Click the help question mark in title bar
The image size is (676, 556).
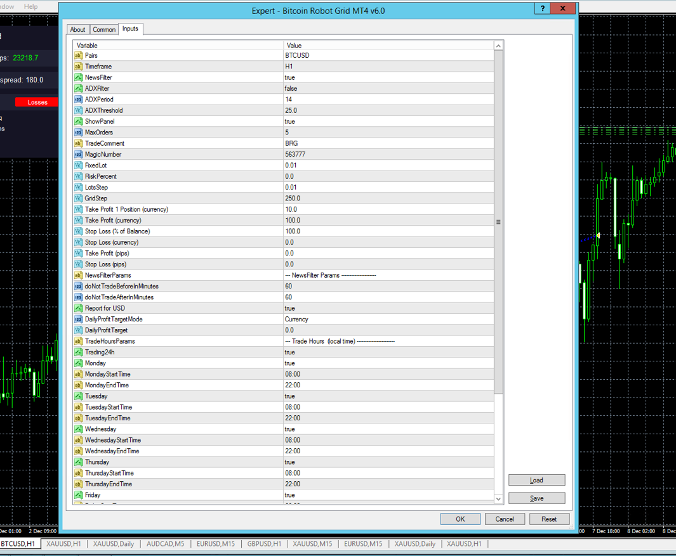tap(542, 9)
